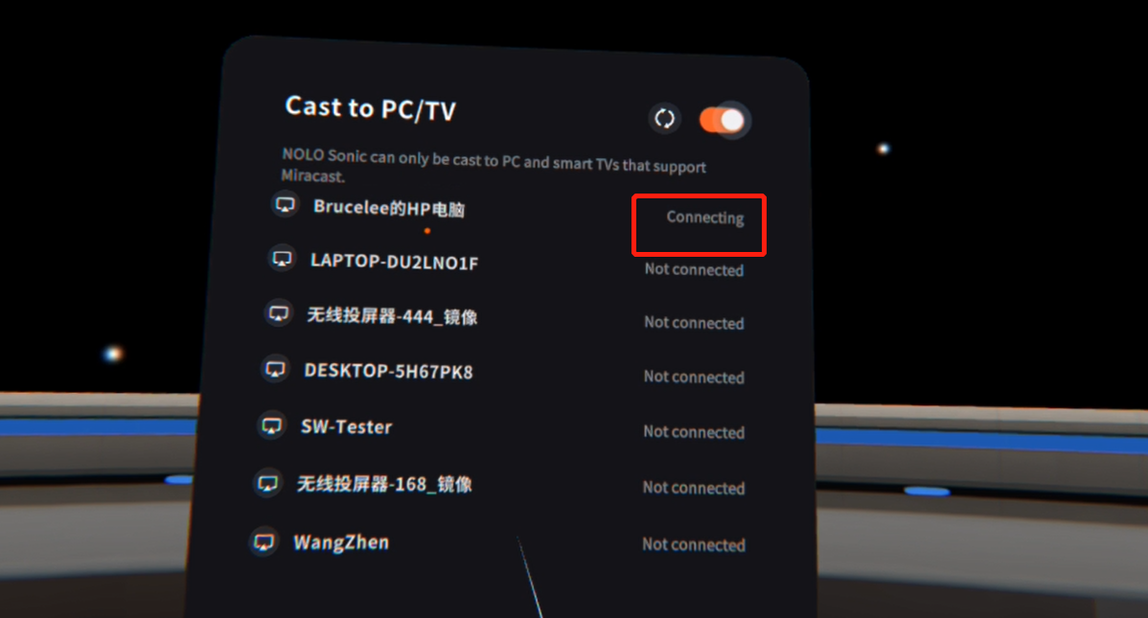Select the Brucelee的HP电脑 device name

(389, 208)
